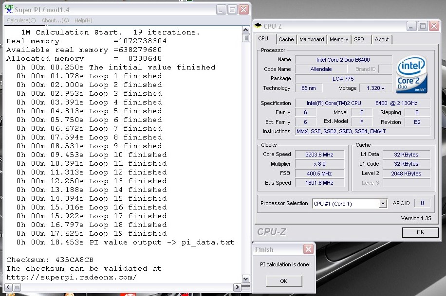Click the 'http://superpi.radeonx.com/' URL text

[72, 277]
